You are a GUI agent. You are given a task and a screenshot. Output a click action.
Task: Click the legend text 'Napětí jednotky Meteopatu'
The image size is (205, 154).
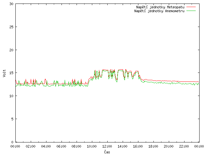pos(160,7)
